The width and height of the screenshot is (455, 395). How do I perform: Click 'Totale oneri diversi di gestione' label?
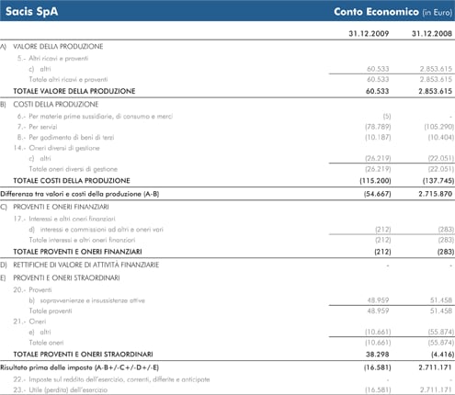(74, 169)
